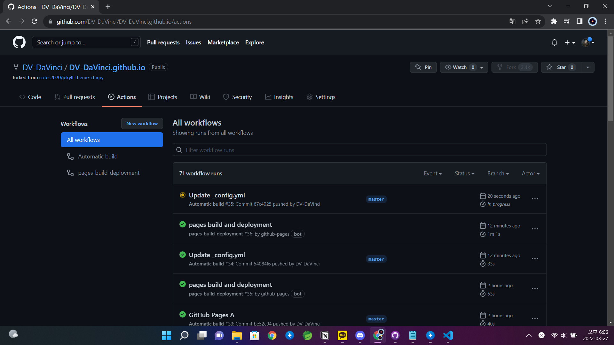Screen dimensions: 614x345
Task: Expand the Status filter dropdown
Action: click(x=464, y=173)
